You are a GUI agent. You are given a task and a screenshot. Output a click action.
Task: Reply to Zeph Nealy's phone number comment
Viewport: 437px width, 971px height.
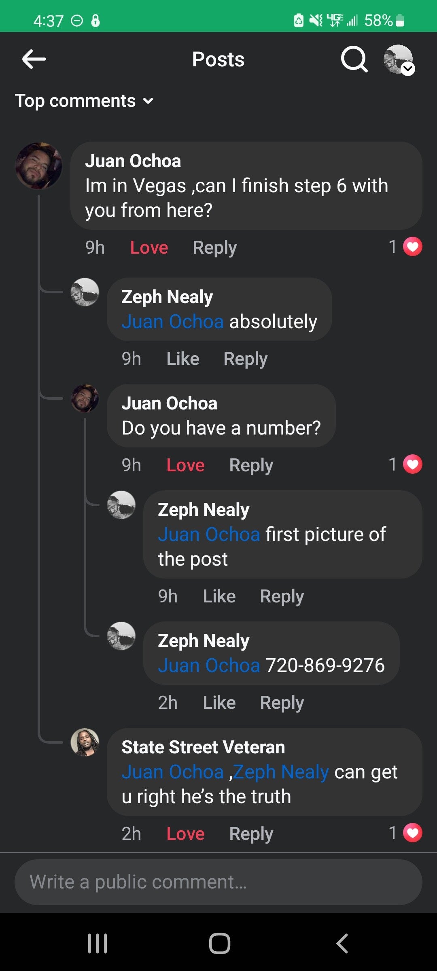click(x=282, y=703)
